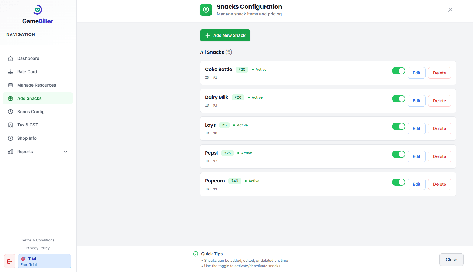Deactivate the Lays snack

tap(398, 126)
